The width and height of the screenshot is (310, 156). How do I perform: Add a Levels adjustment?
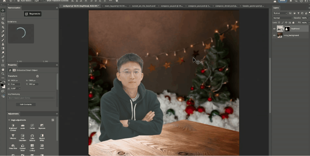coord(22,126)
